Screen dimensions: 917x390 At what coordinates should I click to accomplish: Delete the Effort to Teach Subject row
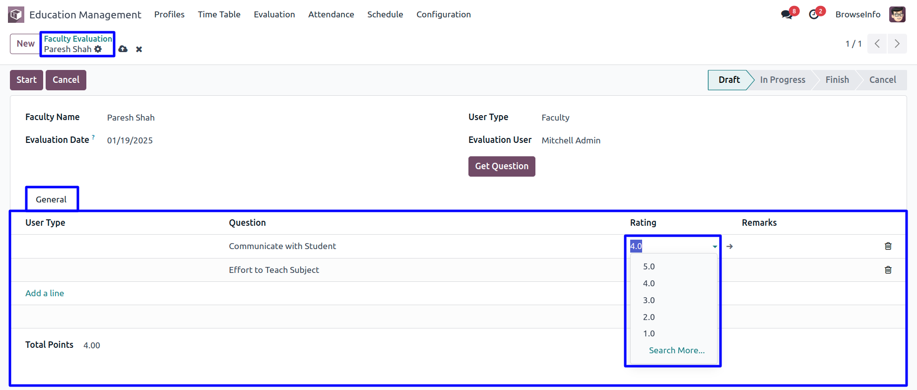pyautogui.click(x=888, y=270)
